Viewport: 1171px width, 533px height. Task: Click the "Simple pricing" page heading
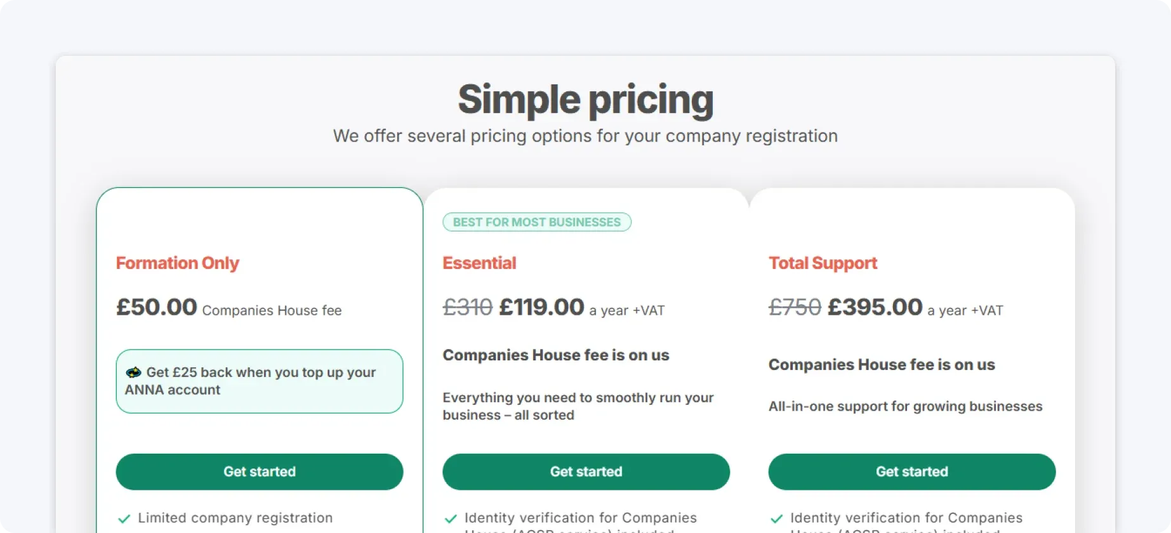point(585,99)
